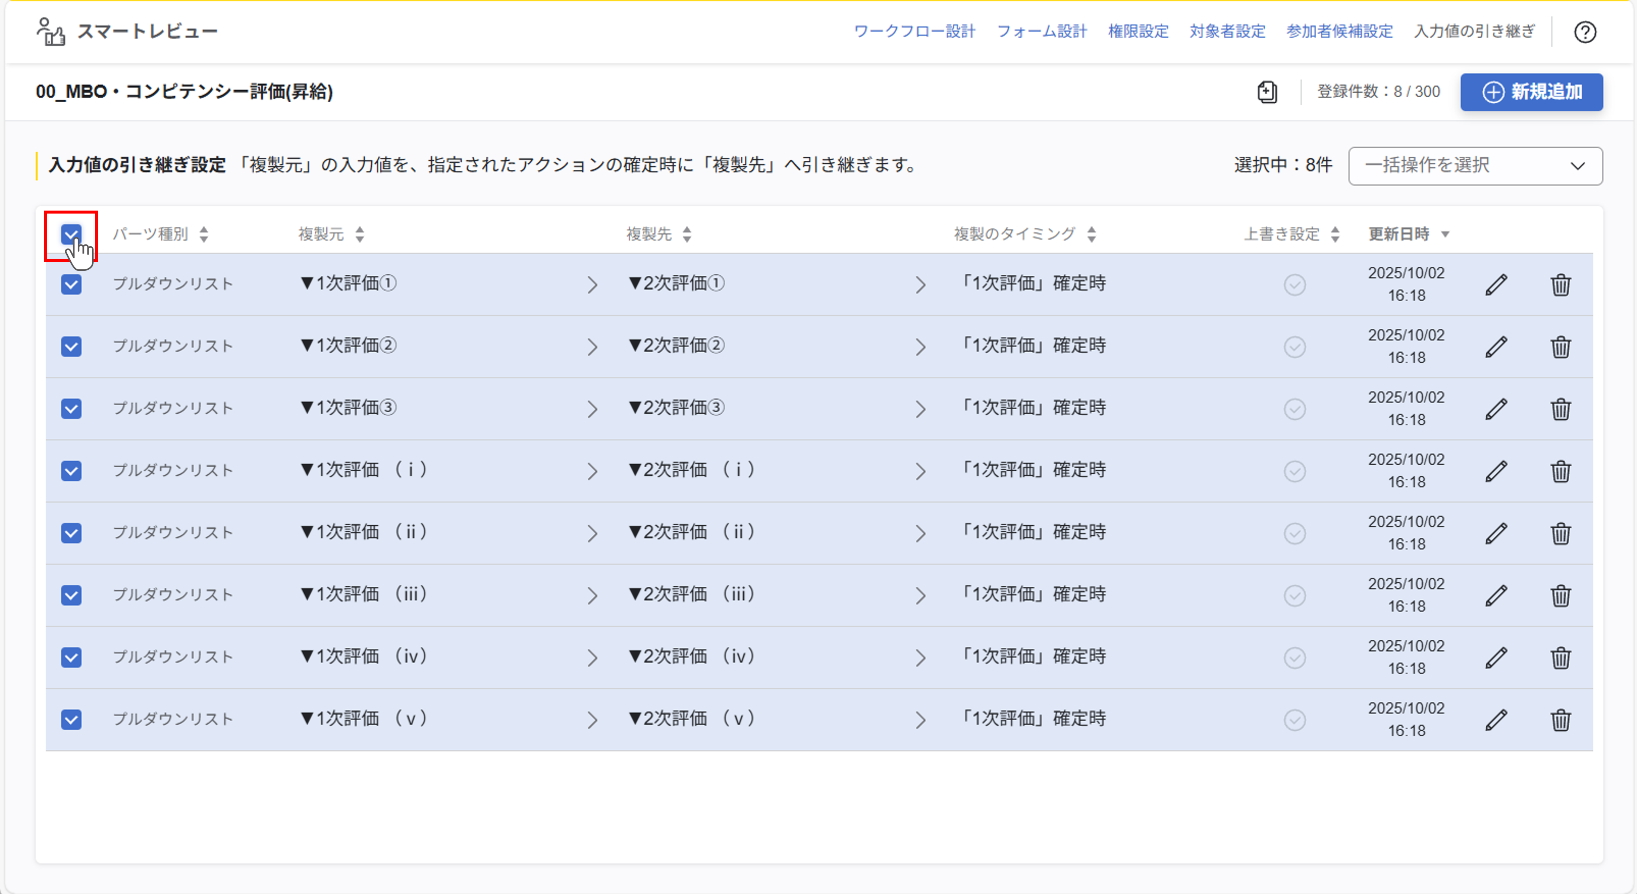Click the copy icon beside 登録件数
Viewport: 1637px width, 894px height.
[1267, 92]
